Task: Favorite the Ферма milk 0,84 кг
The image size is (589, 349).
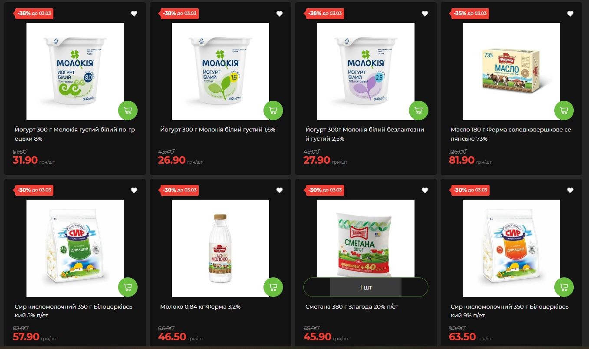Action: coord(280,190)
